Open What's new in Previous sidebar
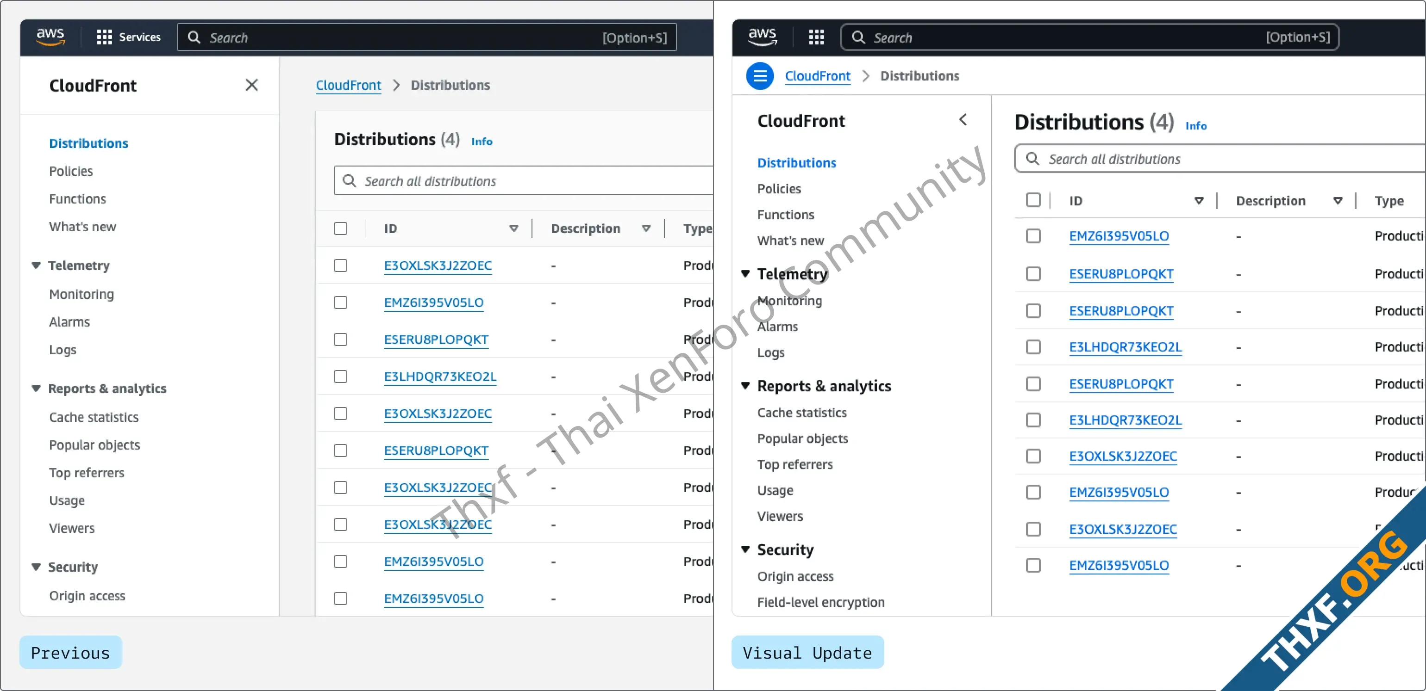1426x691 pixels. (82, 227)
